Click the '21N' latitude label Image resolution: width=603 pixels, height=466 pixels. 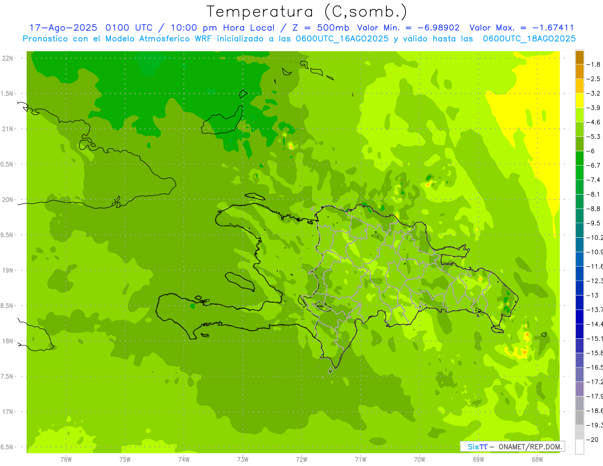[9, 129]
